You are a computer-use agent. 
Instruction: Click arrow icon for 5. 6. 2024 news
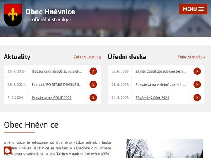pyautogui.click(x=93, y=98)
